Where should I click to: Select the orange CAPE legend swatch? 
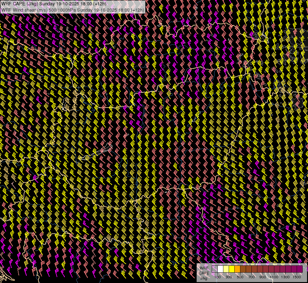(x=237, y=269)
